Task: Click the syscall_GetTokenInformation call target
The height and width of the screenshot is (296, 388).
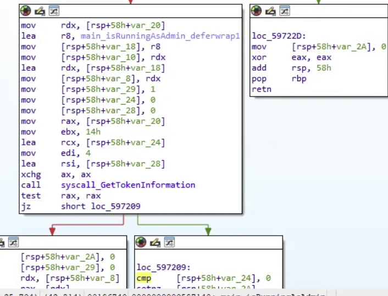Action: [128, 185]
